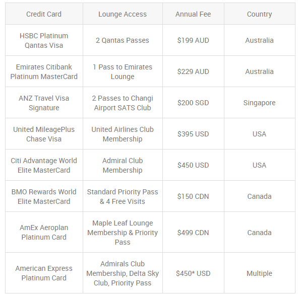298x295 pixels.
Task: Select the Singapore country cell
Action: [x=259, y=103]
